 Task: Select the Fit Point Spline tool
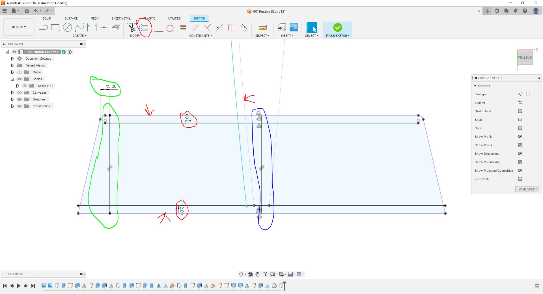(x=80, y=27)
